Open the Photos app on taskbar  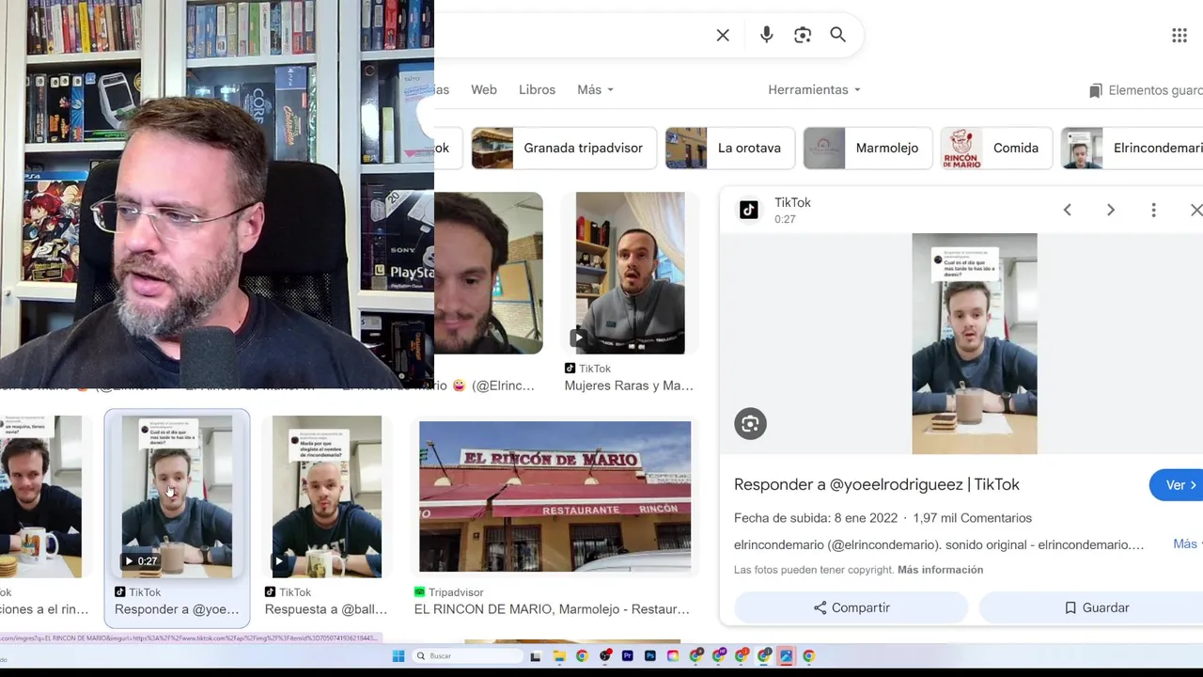click(787, 656)
